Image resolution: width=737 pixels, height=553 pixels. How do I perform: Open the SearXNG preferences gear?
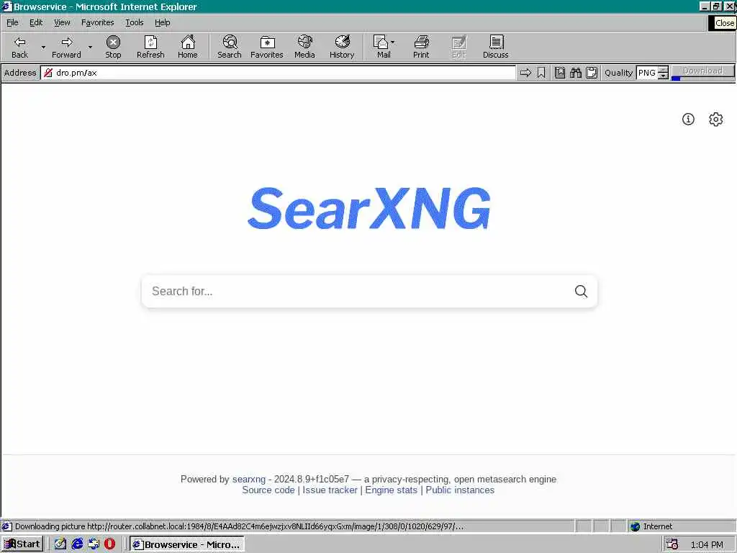[x=716, y=119]
